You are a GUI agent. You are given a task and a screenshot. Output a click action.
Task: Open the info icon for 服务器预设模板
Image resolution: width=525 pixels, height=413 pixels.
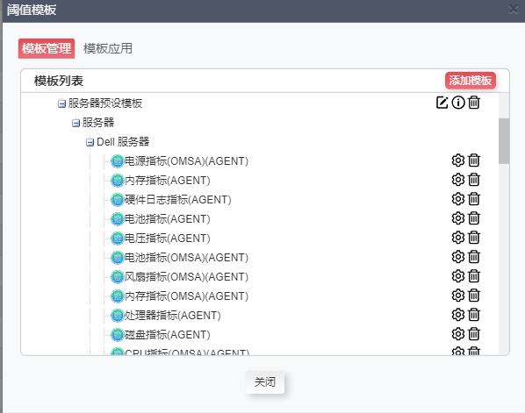(458, 103)
